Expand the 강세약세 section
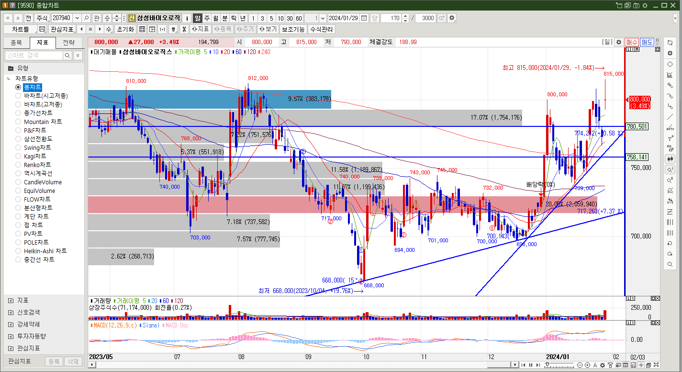The height and width of the screenshot is (372, 682). point(11,324)
